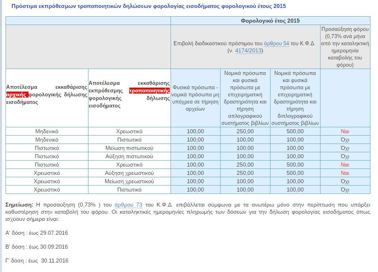Click the red Ναι in first data row
Viewport: 378px width, 272px height.
(x=345, y=131)
